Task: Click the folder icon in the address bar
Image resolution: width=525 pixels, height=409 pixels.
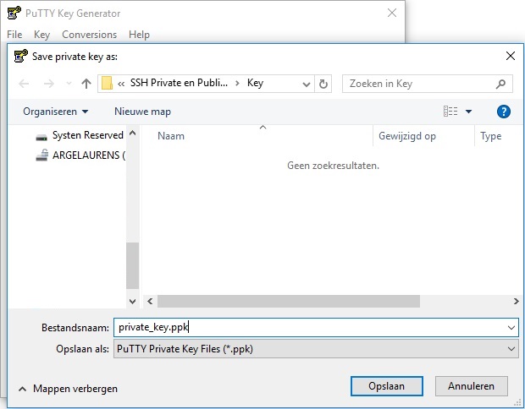Action: point(107,83)
